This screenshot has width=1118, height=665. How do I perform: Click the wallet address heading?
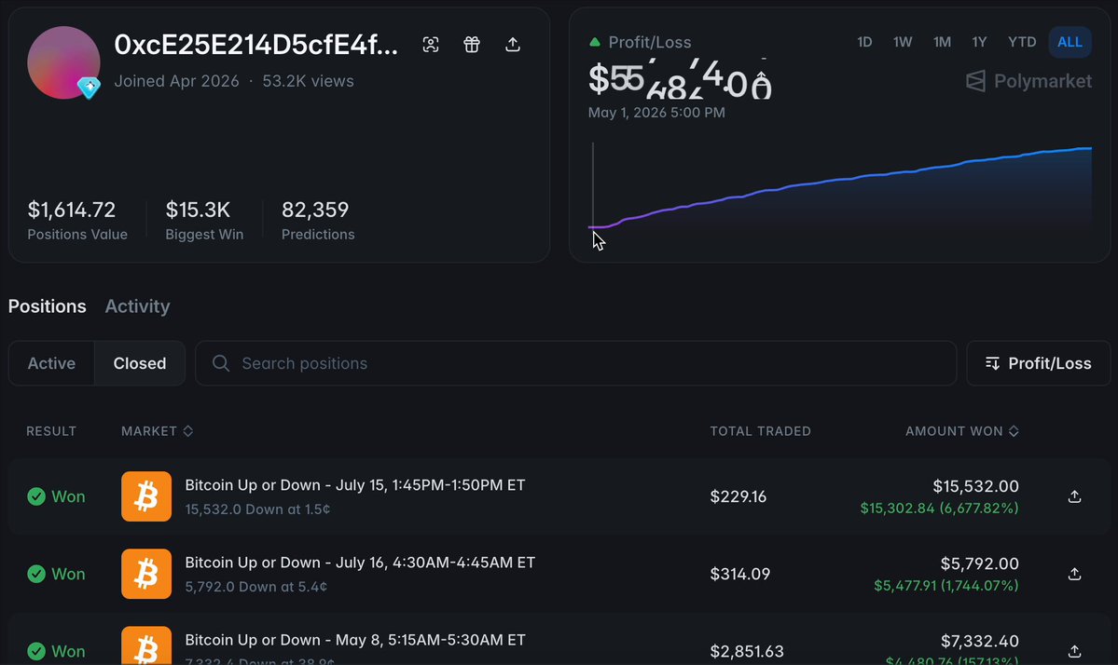click(256, 45)
